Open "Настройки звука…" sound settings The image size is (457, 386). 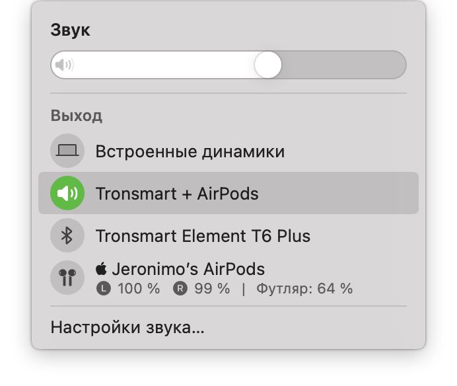click(127, 328)
